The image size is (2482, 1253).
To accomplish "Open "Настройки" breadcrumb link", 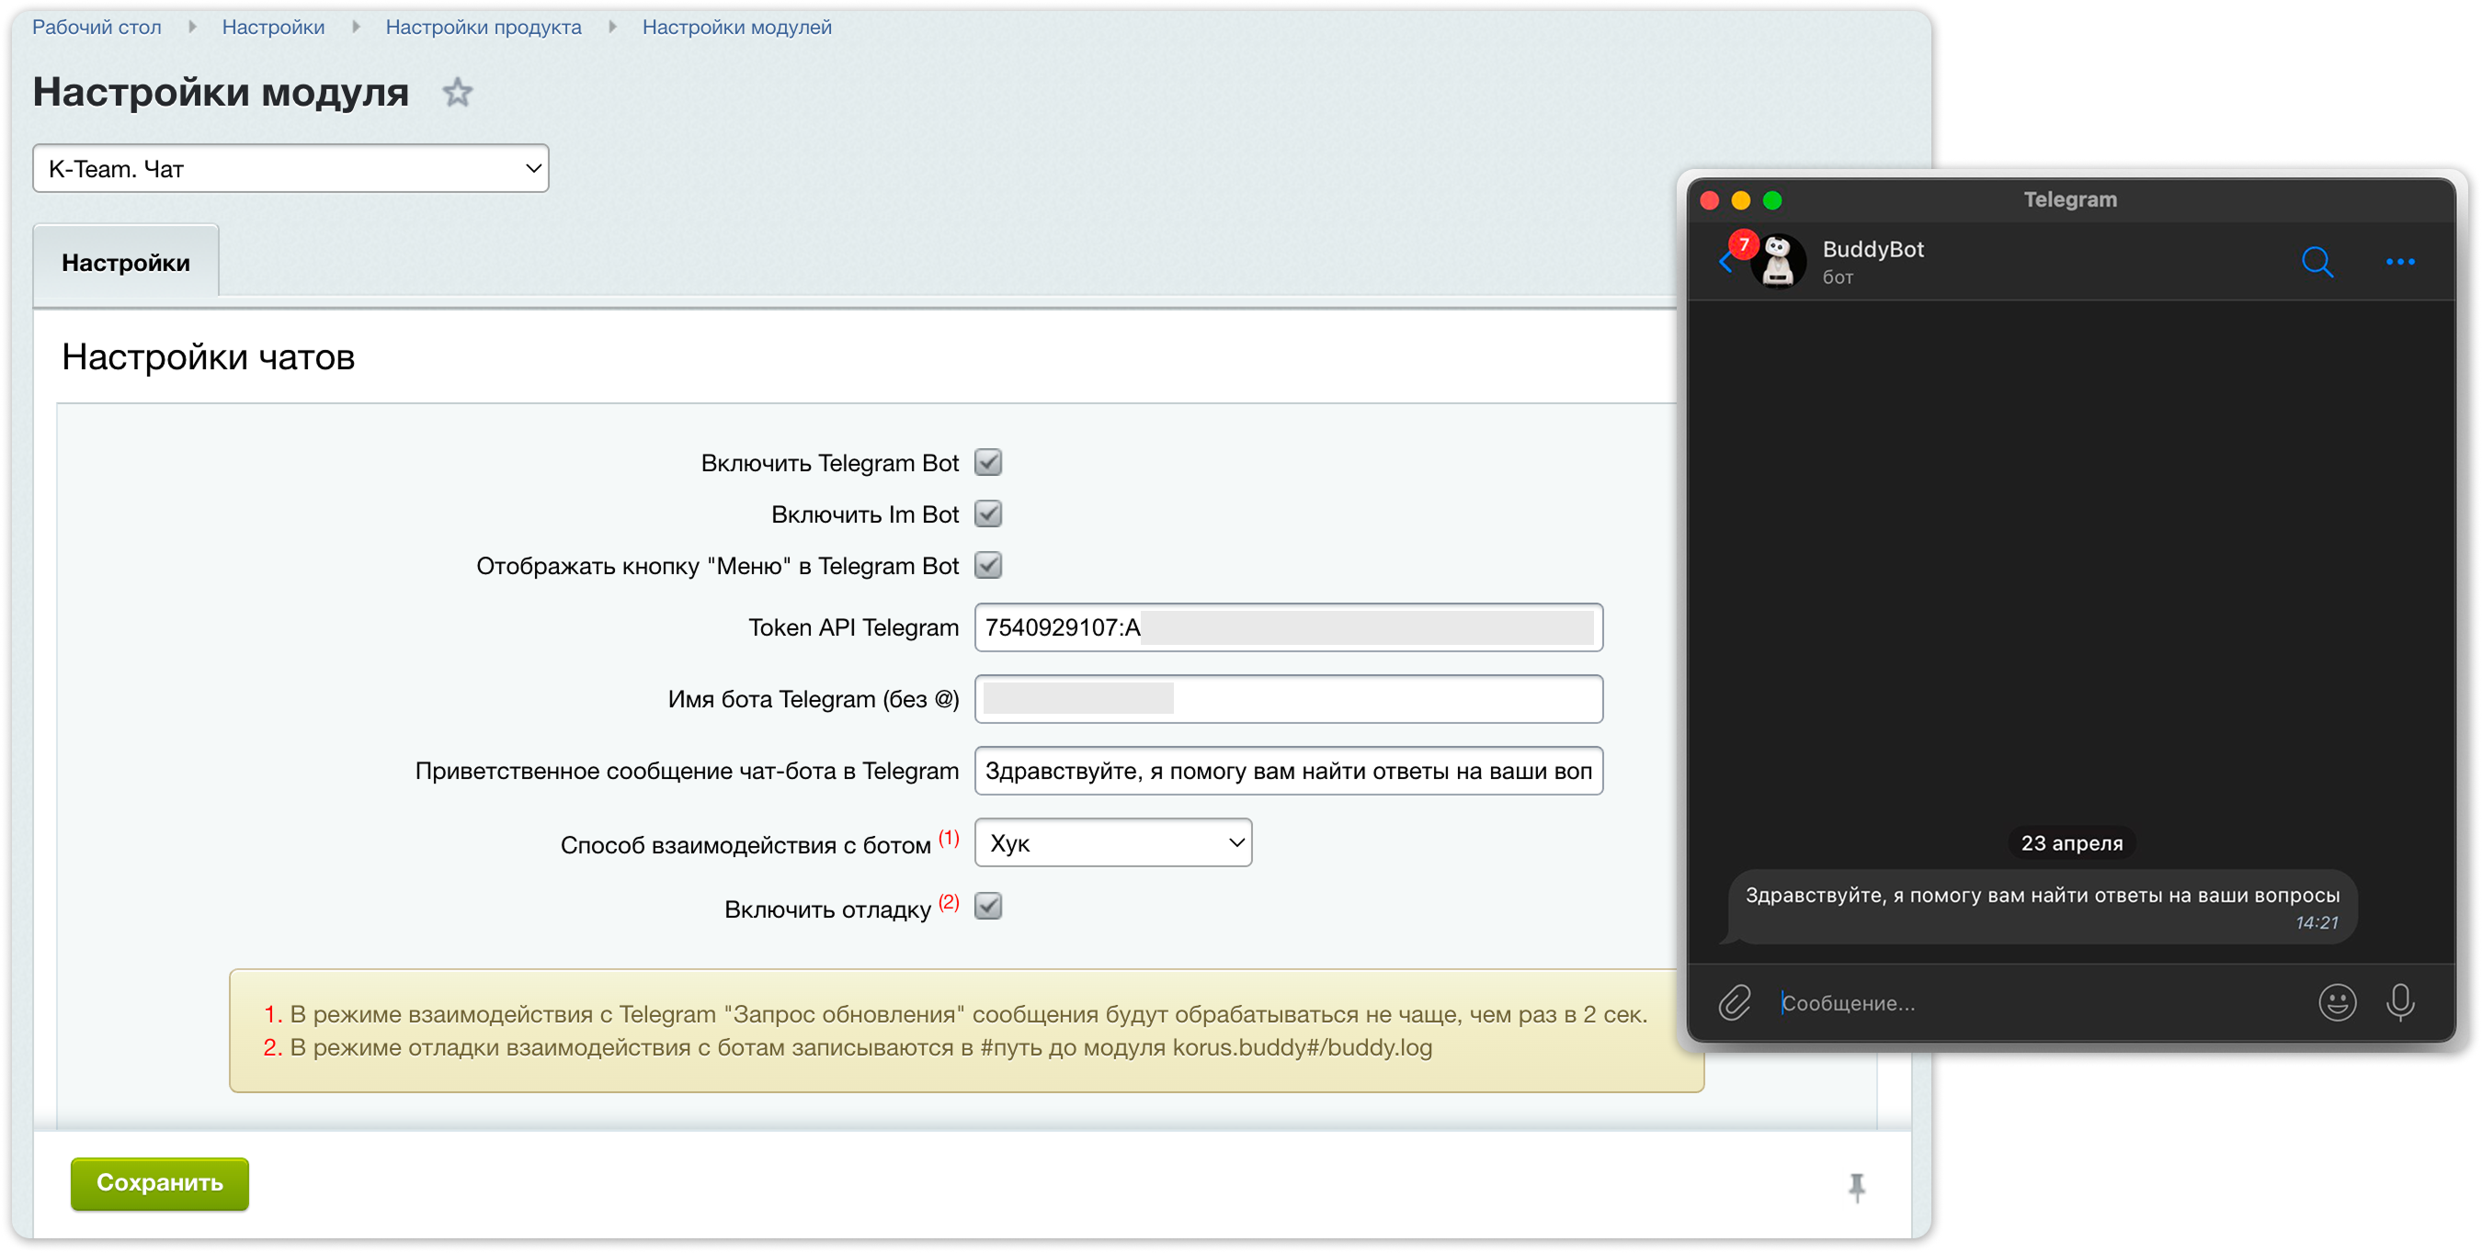I will tap(273, 27).
